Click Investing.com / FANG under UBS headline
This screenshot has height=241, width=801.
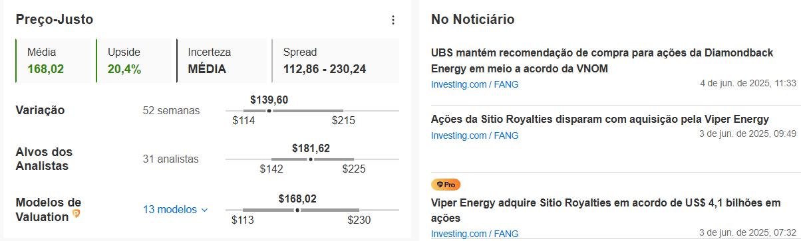pyautogui.click(x=474, y=84)
